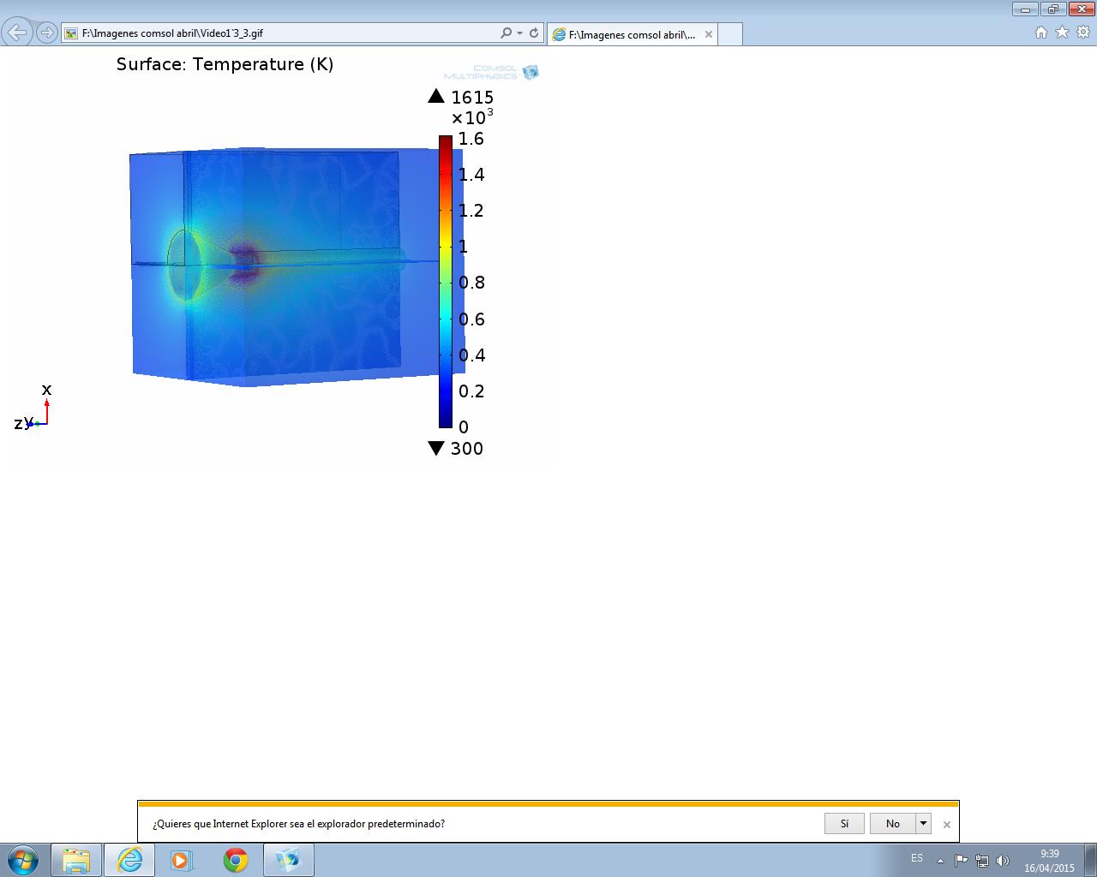Image resolution: width=1097 pixels, height=877 pixels.
Task: Switch to COMSOL Multiphysics taskbar icon
Action: [x=288, y=860]
